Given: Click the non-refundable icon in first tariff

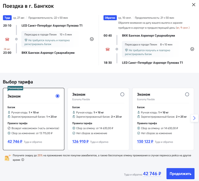Looking at the screenshot, I should pos(9,128).
